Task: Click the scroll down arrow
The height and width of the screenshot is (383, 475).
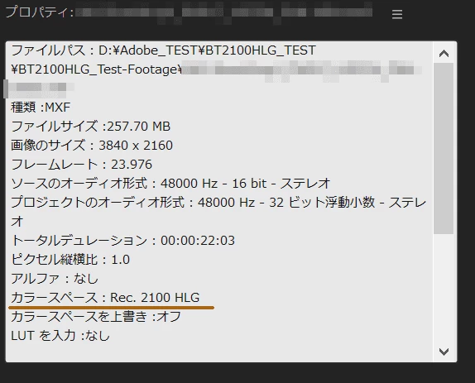Action: (444, 352)
